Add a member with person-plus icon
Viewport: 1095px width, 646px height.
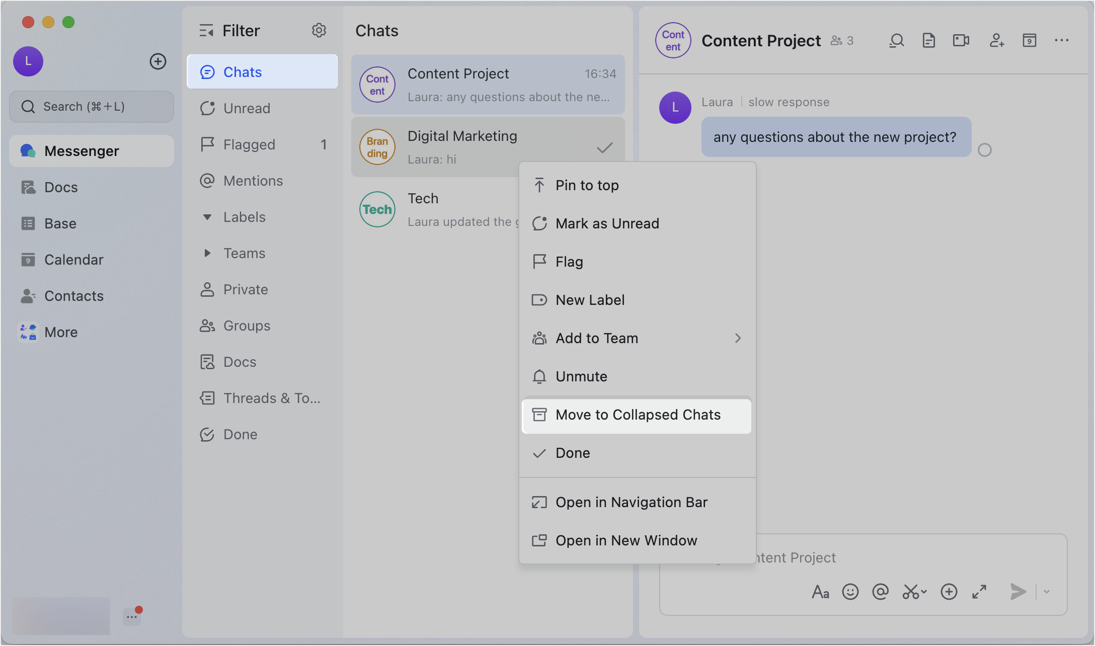coord(996,41)
